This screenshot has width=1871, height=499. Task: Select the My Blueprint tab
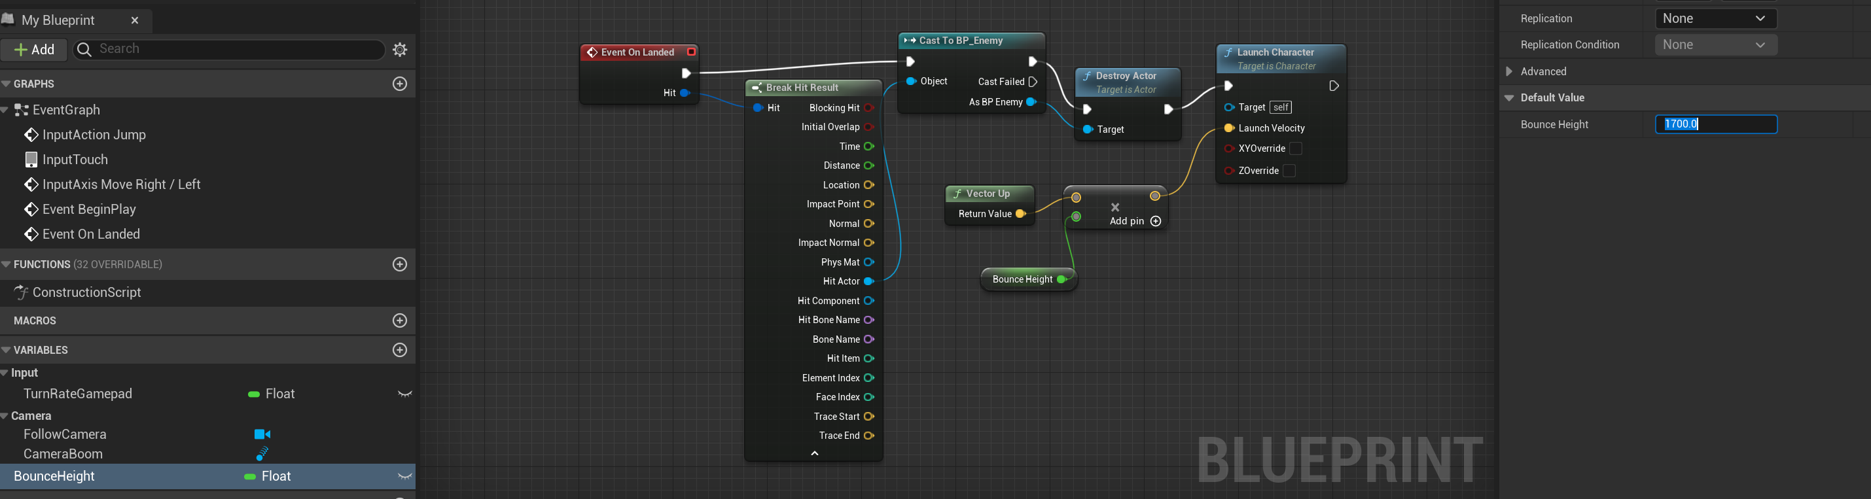tap(58, 20)
